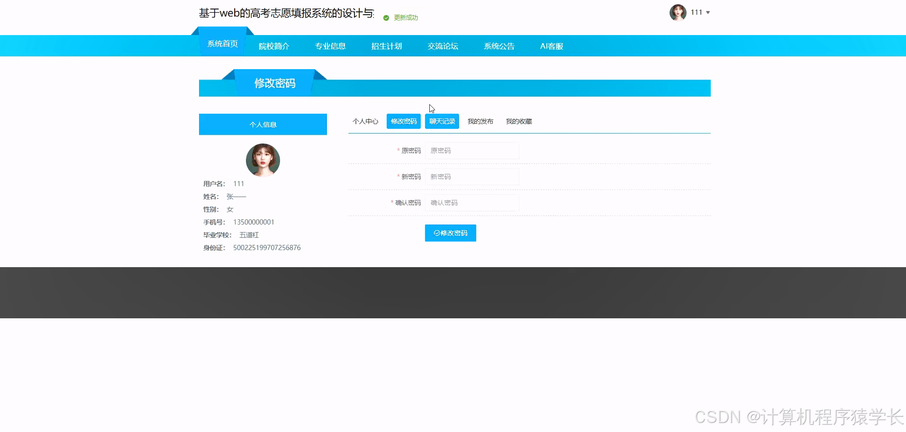Click inside the 原密码 input field
The height and width of the screenshot is (432, 906).
coord(471,151)
